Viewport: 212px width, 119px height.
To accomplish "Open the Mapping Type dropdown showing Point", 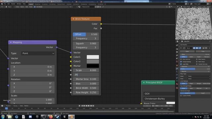I will pos(38,53).
